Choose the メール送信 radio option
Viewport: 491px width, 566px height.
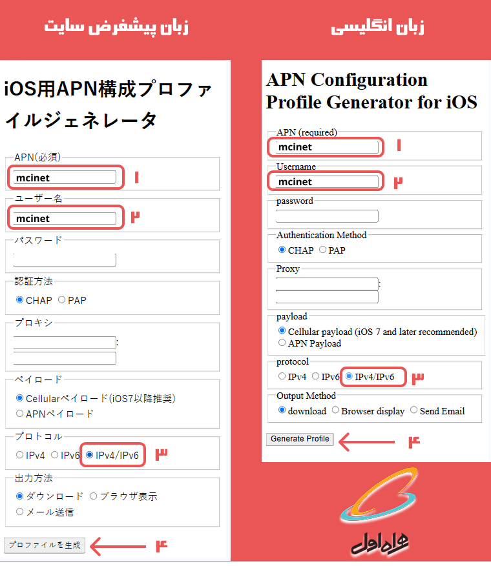(x=20, y=512)
